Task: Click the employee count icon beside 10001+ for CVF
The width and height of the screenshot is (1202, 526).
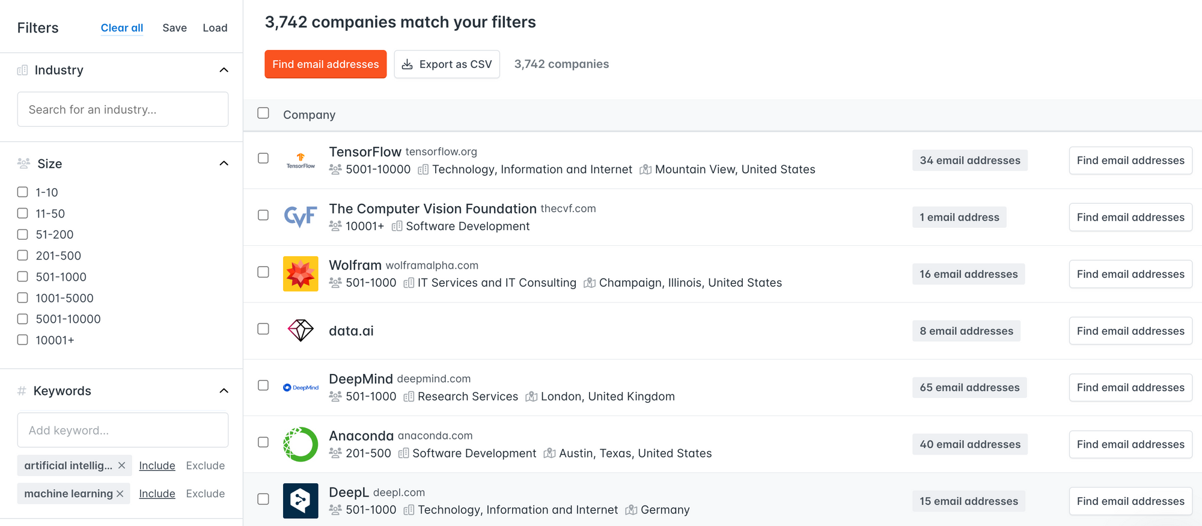Action: coord(335,226)
